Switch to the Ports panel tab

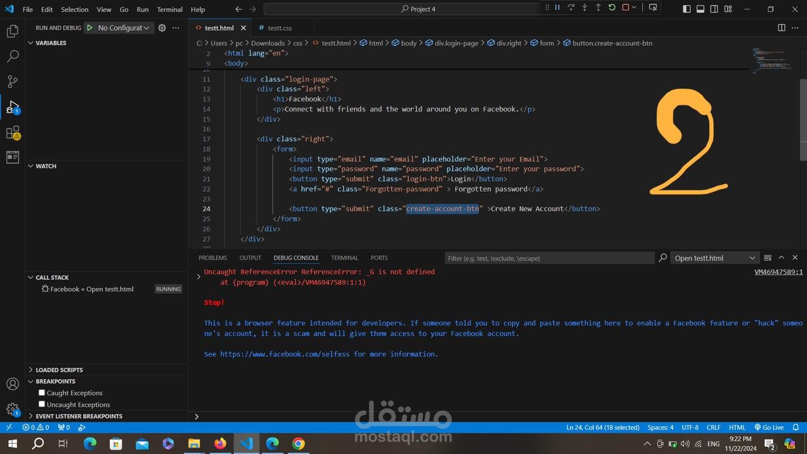point(379,258)
